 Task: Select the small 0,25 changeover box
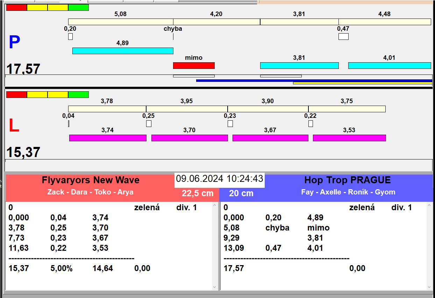tap(149, 123)
